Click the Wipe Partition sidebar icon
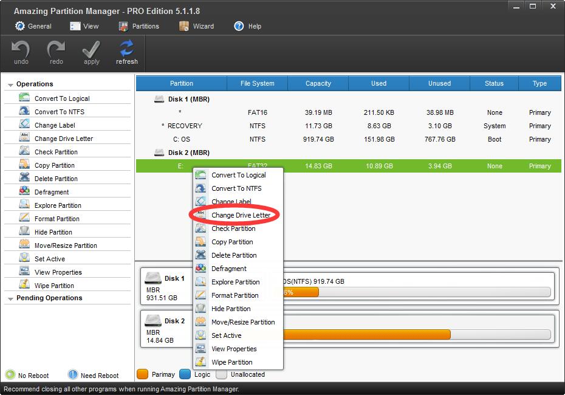 (24, 284)
